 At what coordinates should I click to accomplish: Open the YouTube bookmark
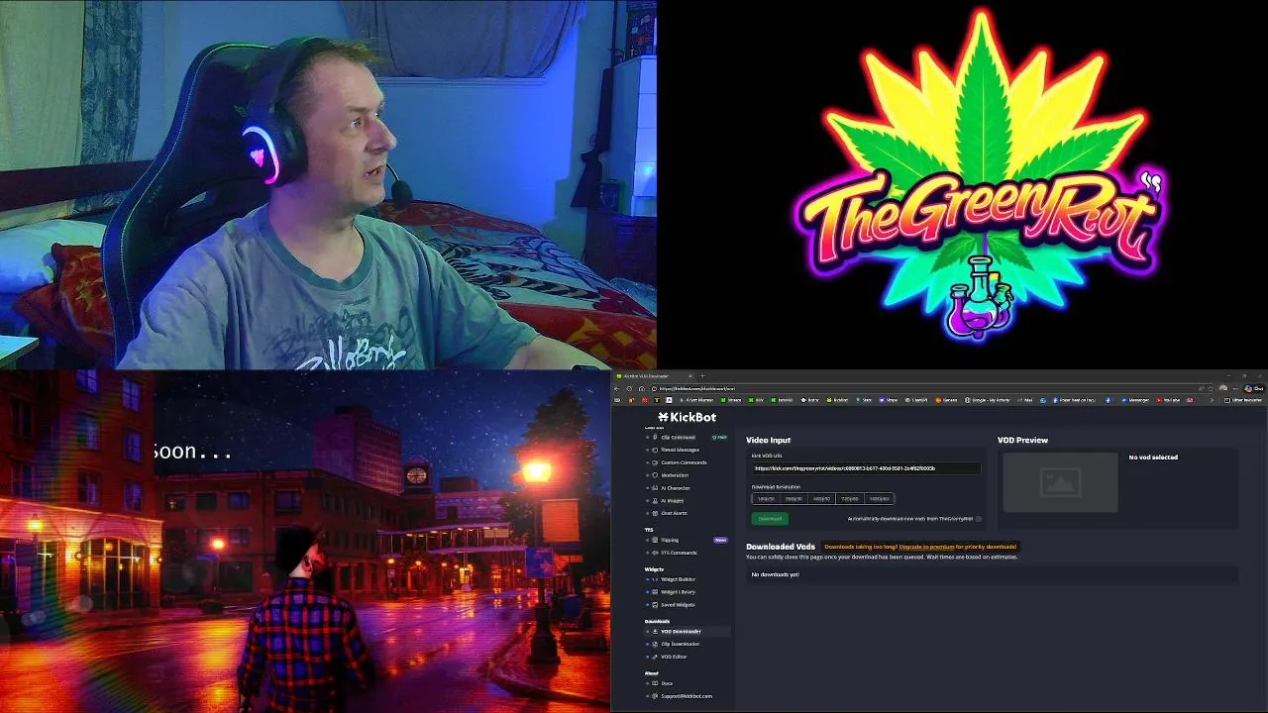[1169, 400]
